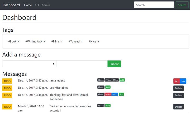Open the Home nav item

28,5
